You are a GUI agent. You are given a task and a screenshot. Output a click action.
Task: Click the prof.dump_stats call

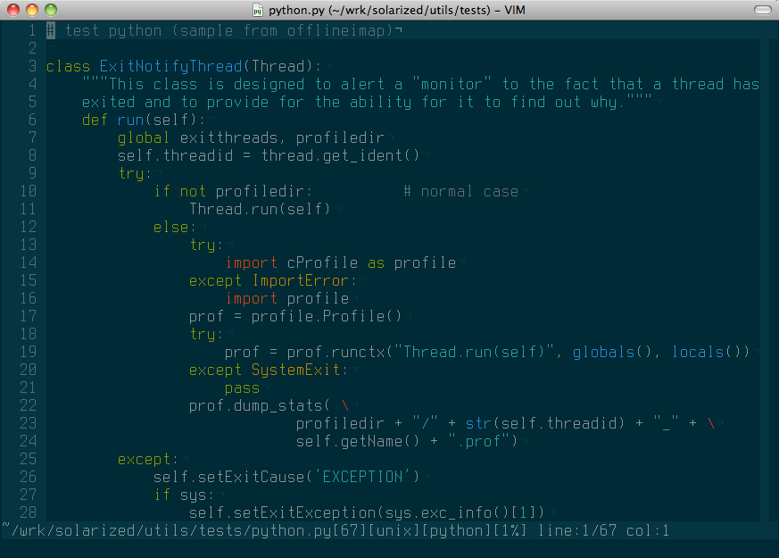pos(254,405)
